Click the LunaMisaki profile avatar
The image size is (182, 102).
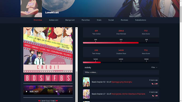click(31, 9)
